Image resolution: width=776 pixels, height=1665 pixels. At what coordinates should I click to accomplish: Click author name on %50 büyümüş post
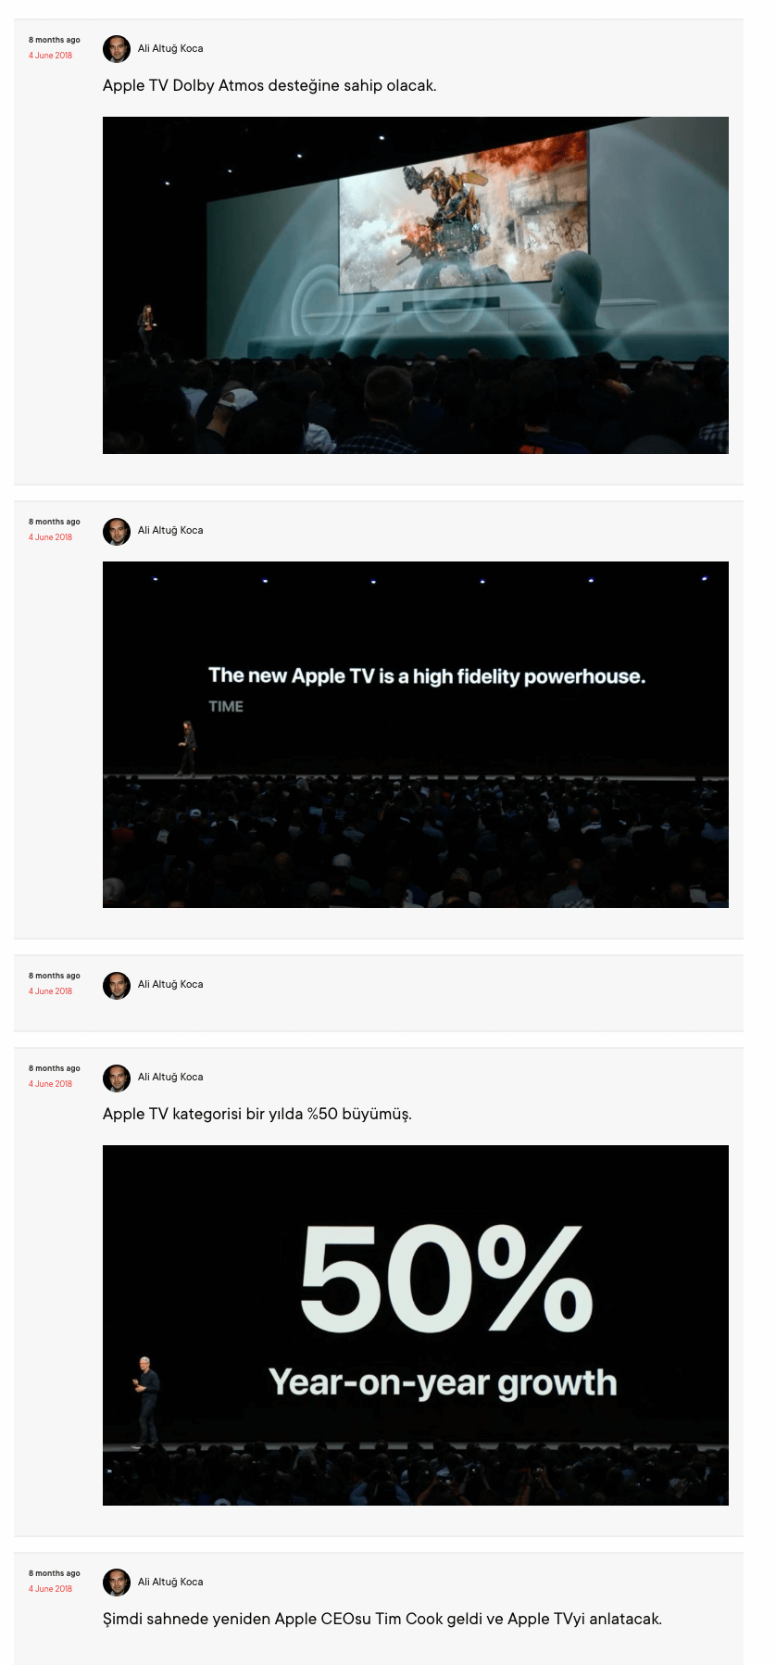point(170,1077)
